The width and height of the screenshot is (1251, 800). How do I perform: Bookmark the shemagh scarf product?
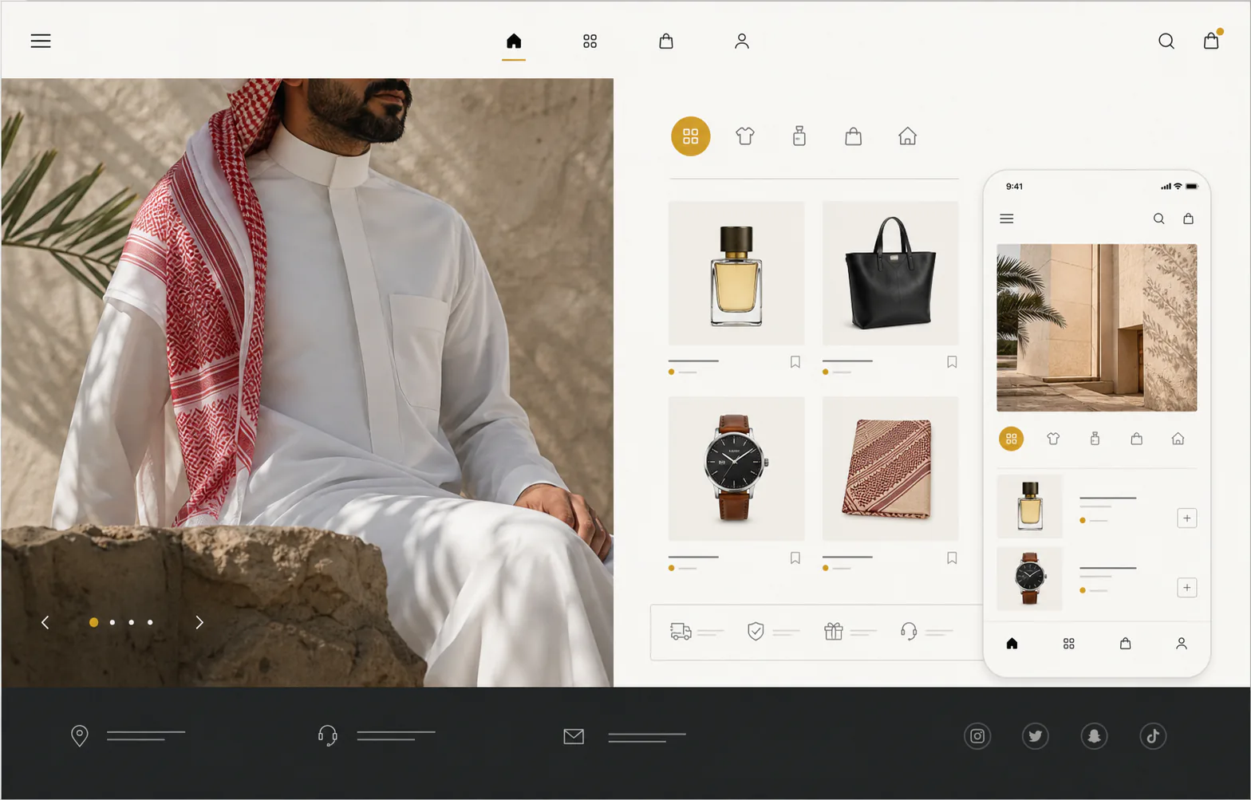952,558
